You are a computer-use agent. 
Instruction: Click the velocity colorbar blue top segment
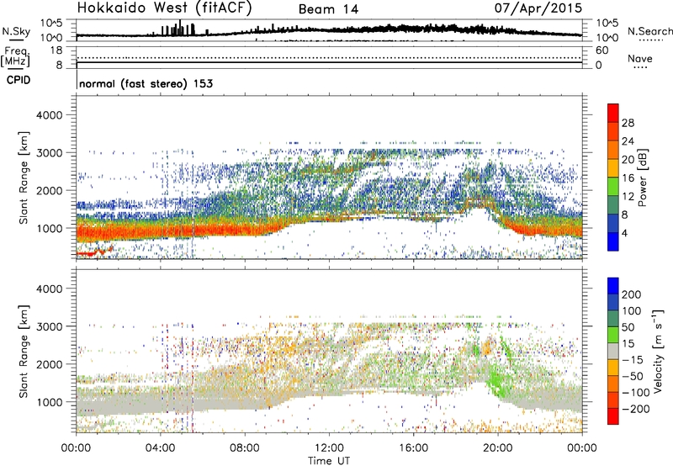coord(613,286)
